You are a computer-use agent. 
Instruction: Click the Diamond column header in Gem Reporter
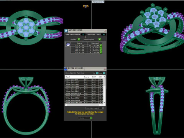click(95, 43)
